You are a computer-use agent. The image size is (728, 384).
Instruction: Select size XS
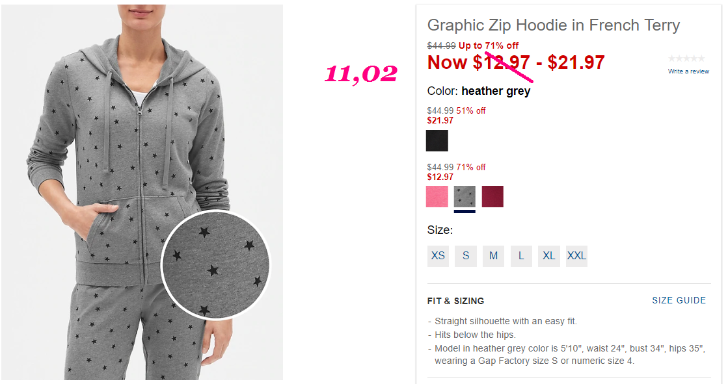tap(438, 256)
